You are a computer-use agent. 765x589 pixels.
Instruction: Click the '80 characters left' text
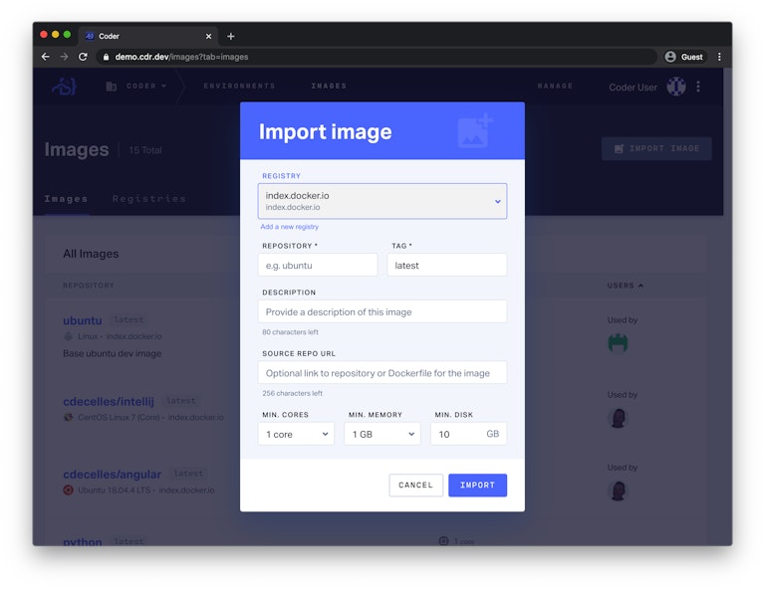pos(290,332)
